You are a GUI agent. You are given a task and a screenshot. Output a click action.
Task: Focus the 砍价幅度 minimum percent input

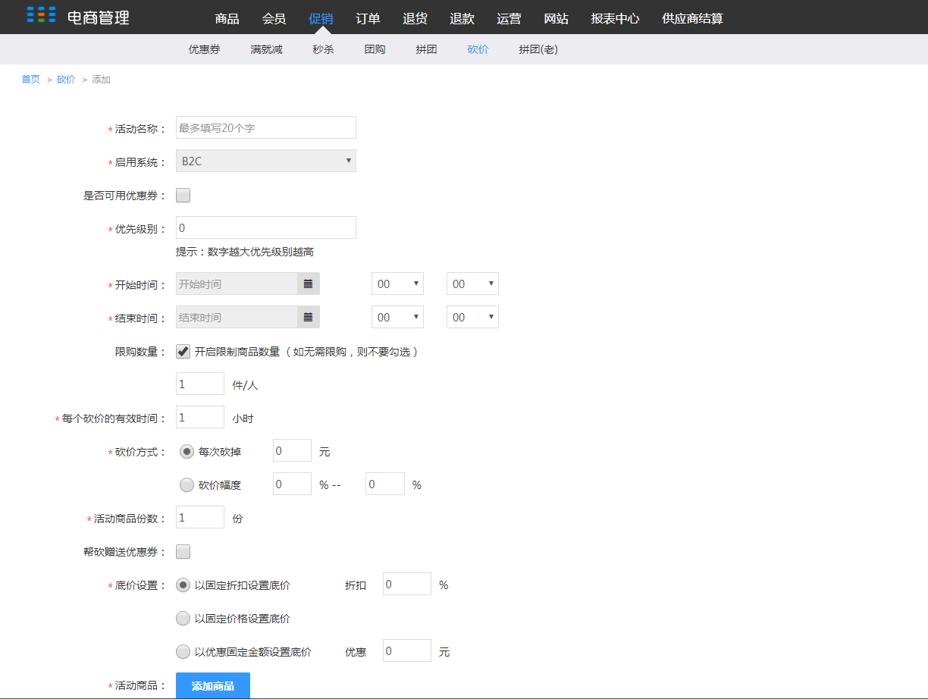click(x=292, y=484)
